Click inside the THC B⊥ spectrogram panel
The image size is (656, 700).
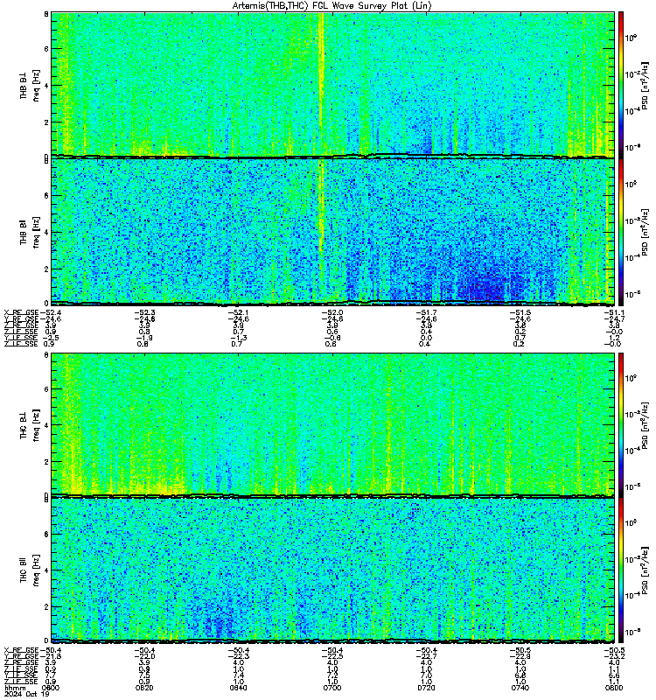[x=332, y=424]
